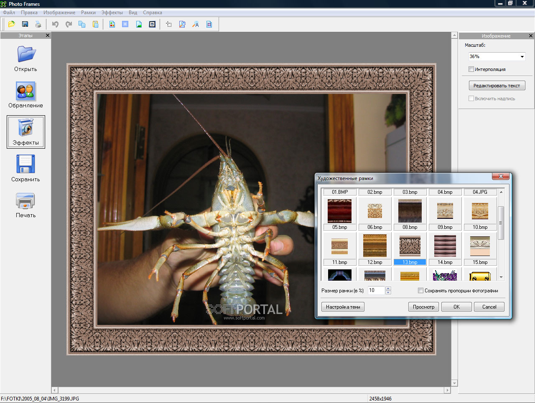This screenshot has height=403, width=535.
Task: Click the crop selection toolbar icon
Action: 169,24
